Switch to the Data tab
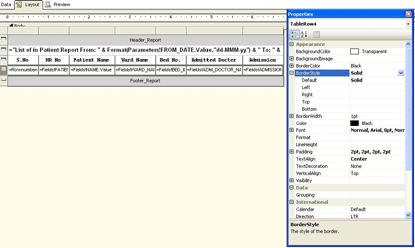The width and height of the screenshot is (415, 248). tap(6, 5)
